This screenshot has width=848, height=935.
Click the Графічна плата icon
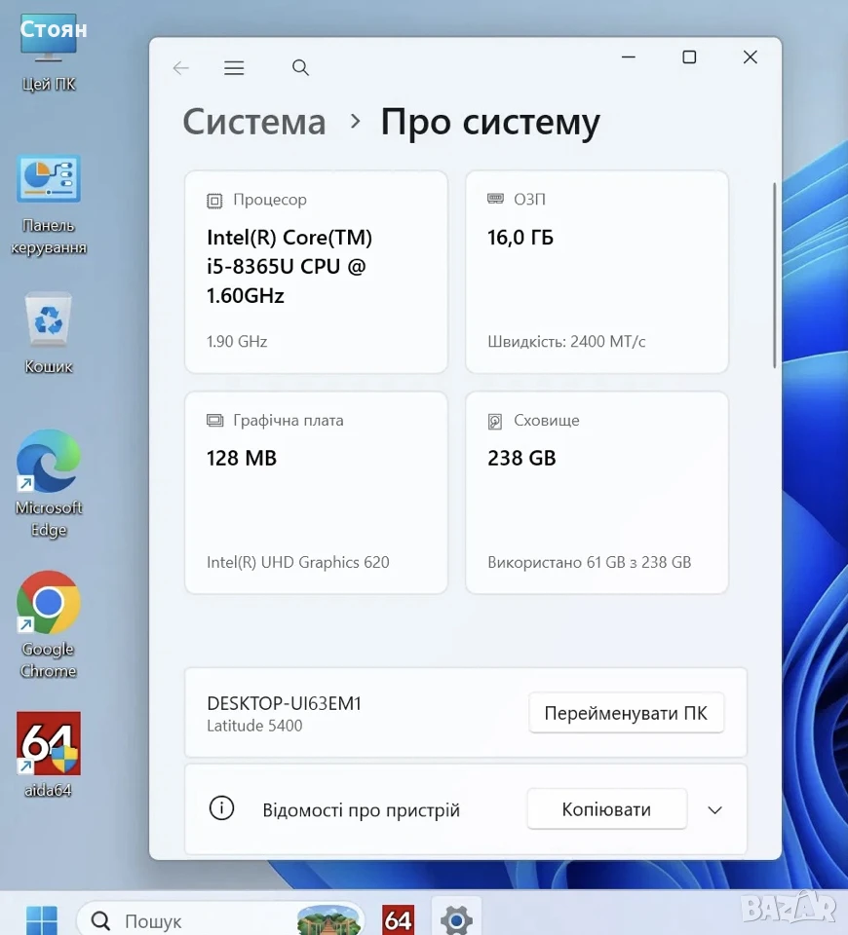tap(214, 421)
